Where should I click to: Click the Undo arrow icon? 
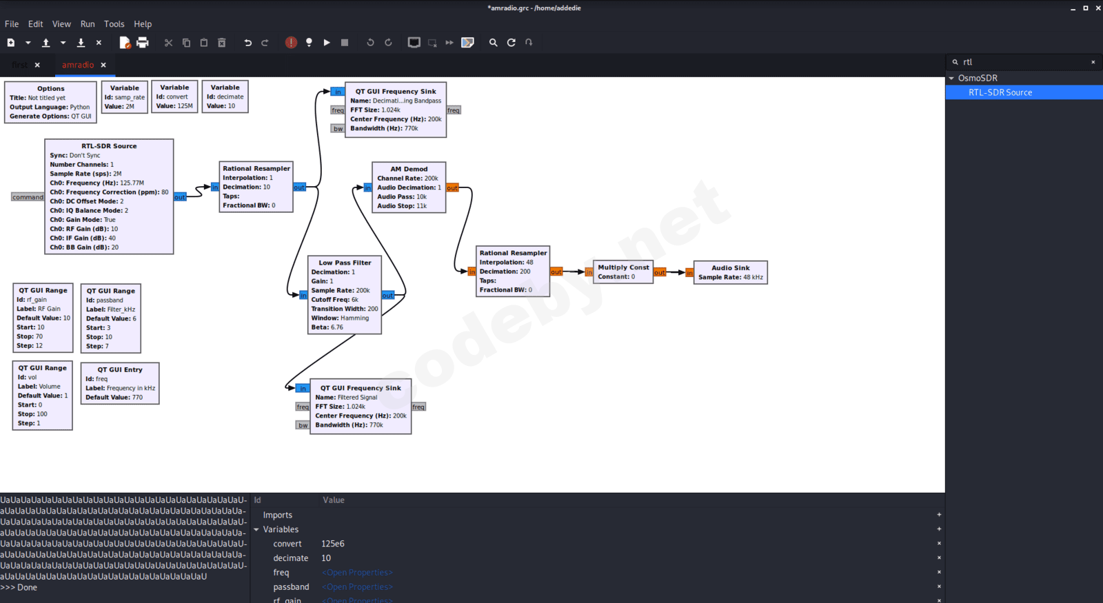247,43
